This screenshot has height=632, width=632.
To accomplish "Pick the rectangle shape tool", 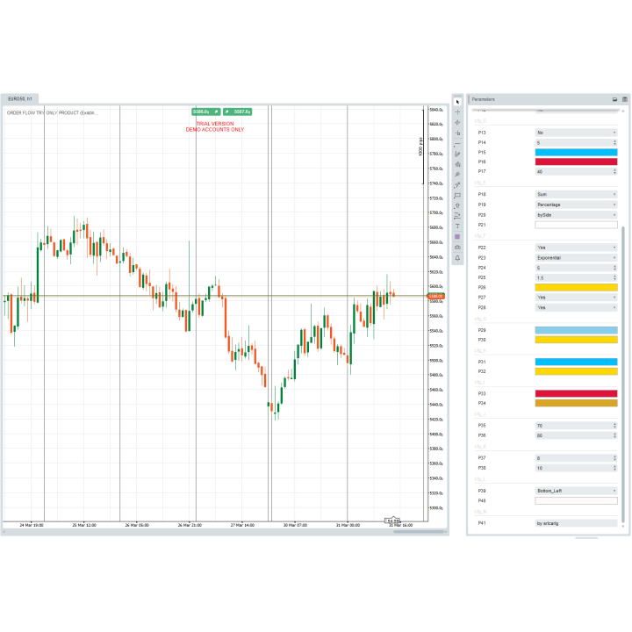I will point(457,196).
